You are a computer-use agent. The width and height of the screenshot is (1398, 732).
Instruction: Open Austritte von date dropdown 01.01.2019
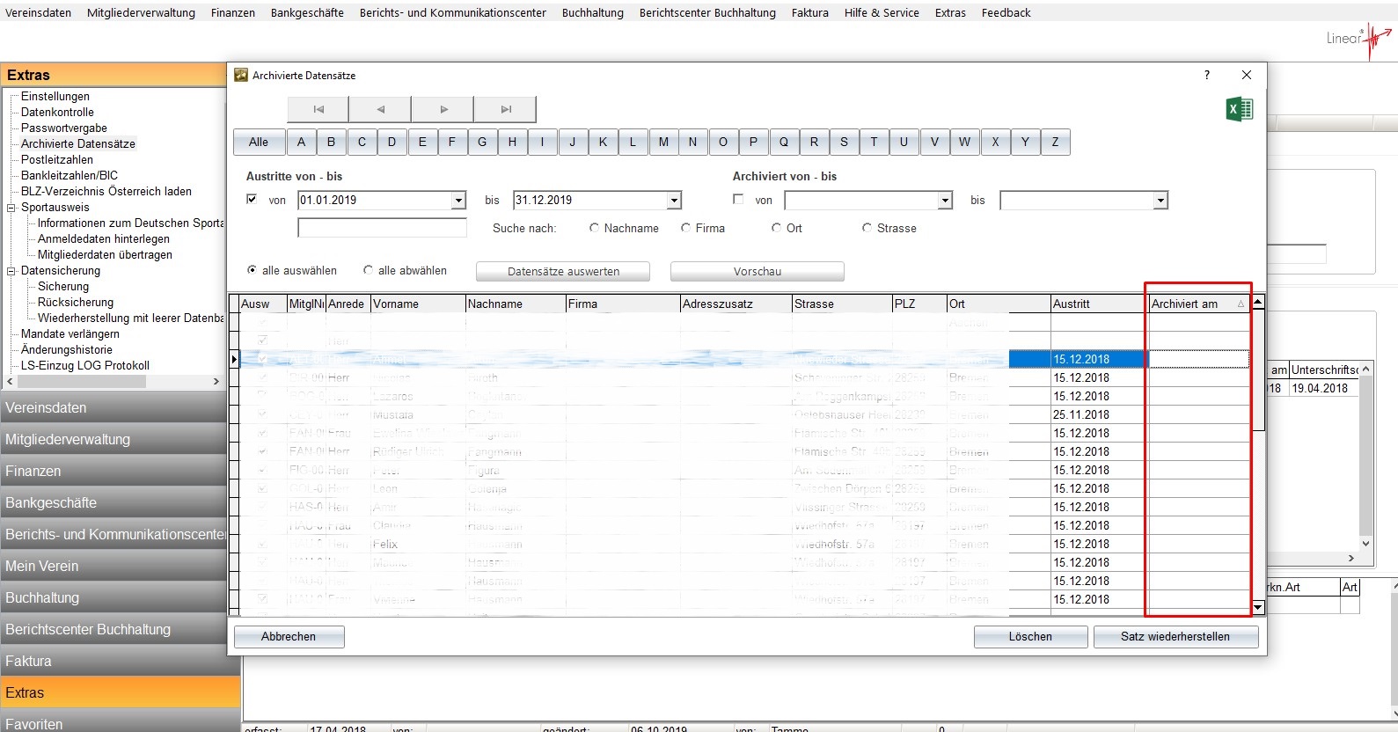pos(458,201)
